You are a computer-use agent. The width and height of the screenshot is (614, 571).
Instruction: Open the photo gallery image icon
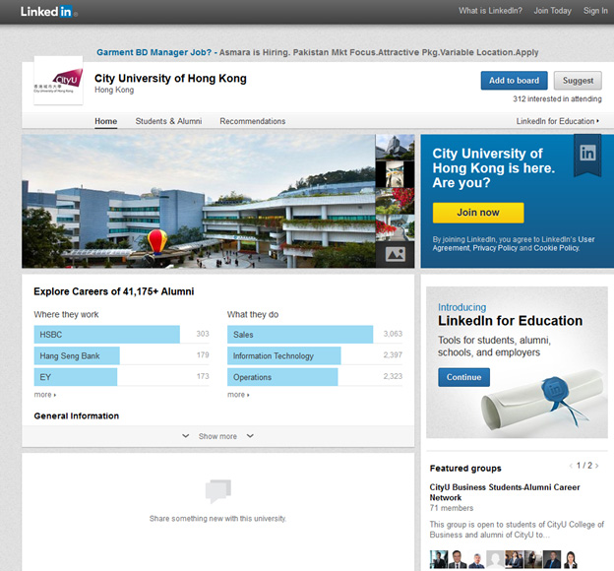396,254
